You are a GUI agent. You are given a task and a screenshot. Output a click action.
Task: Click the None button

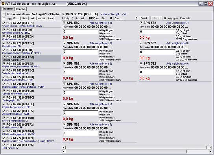coord(24,18)
